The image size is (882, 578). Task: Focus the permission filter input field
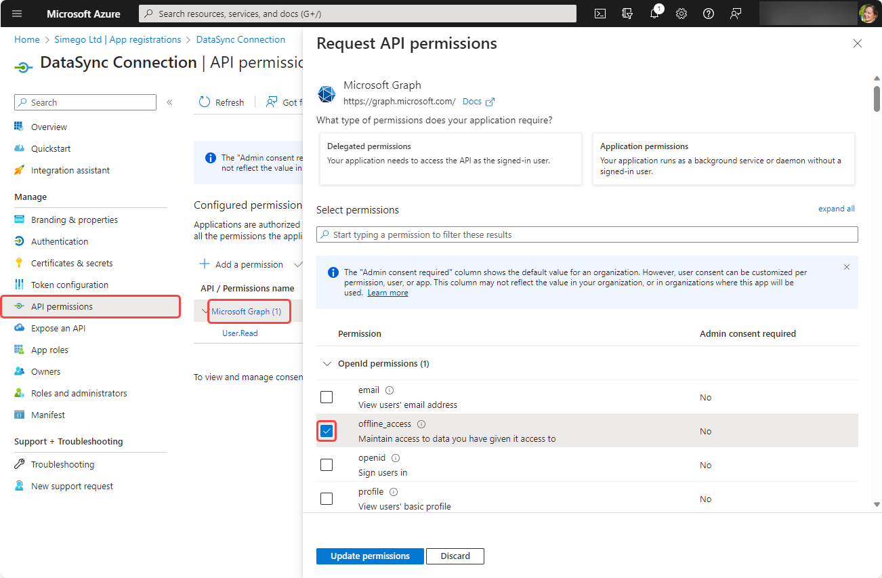pyautogui.click(x=587, y=234)
